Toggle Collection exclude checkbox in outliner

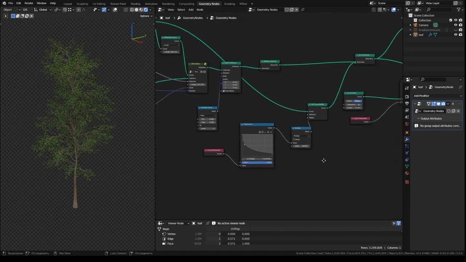coord(451,20)
